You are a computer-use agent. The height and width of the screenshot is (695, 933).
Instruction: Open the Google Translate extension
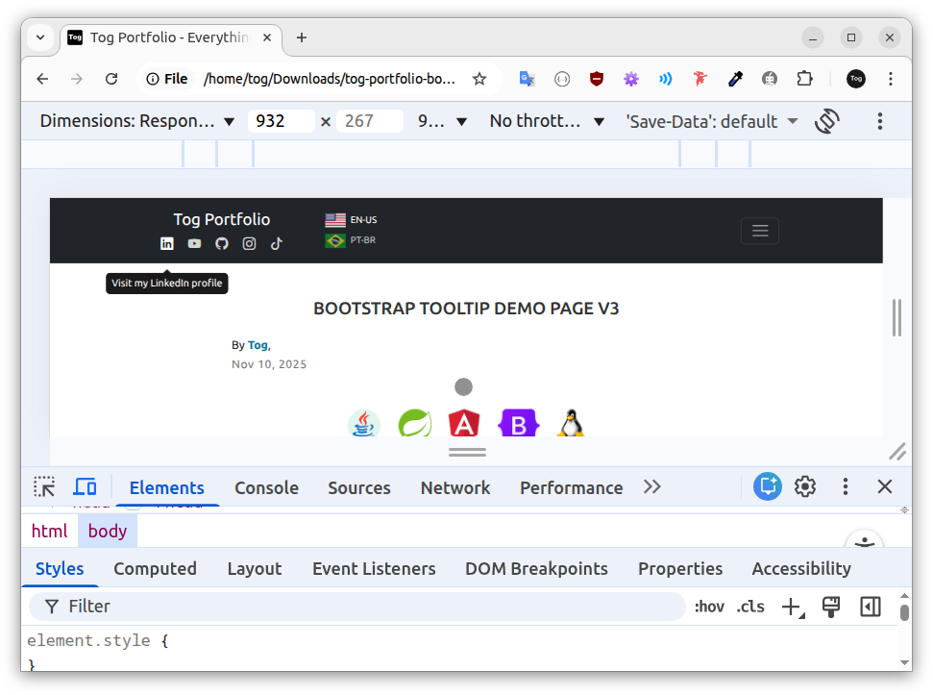(528, 79)
